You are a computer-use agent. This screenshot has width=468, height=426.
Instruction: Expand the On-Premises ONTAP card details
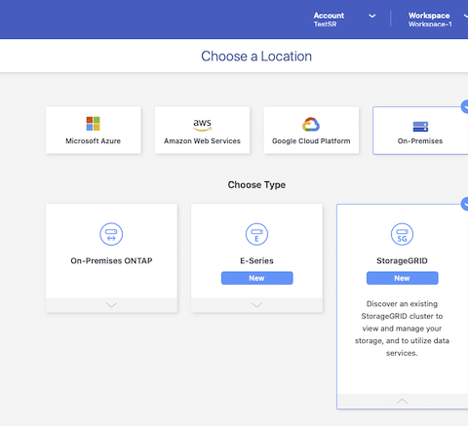click(x=111, y=305)
